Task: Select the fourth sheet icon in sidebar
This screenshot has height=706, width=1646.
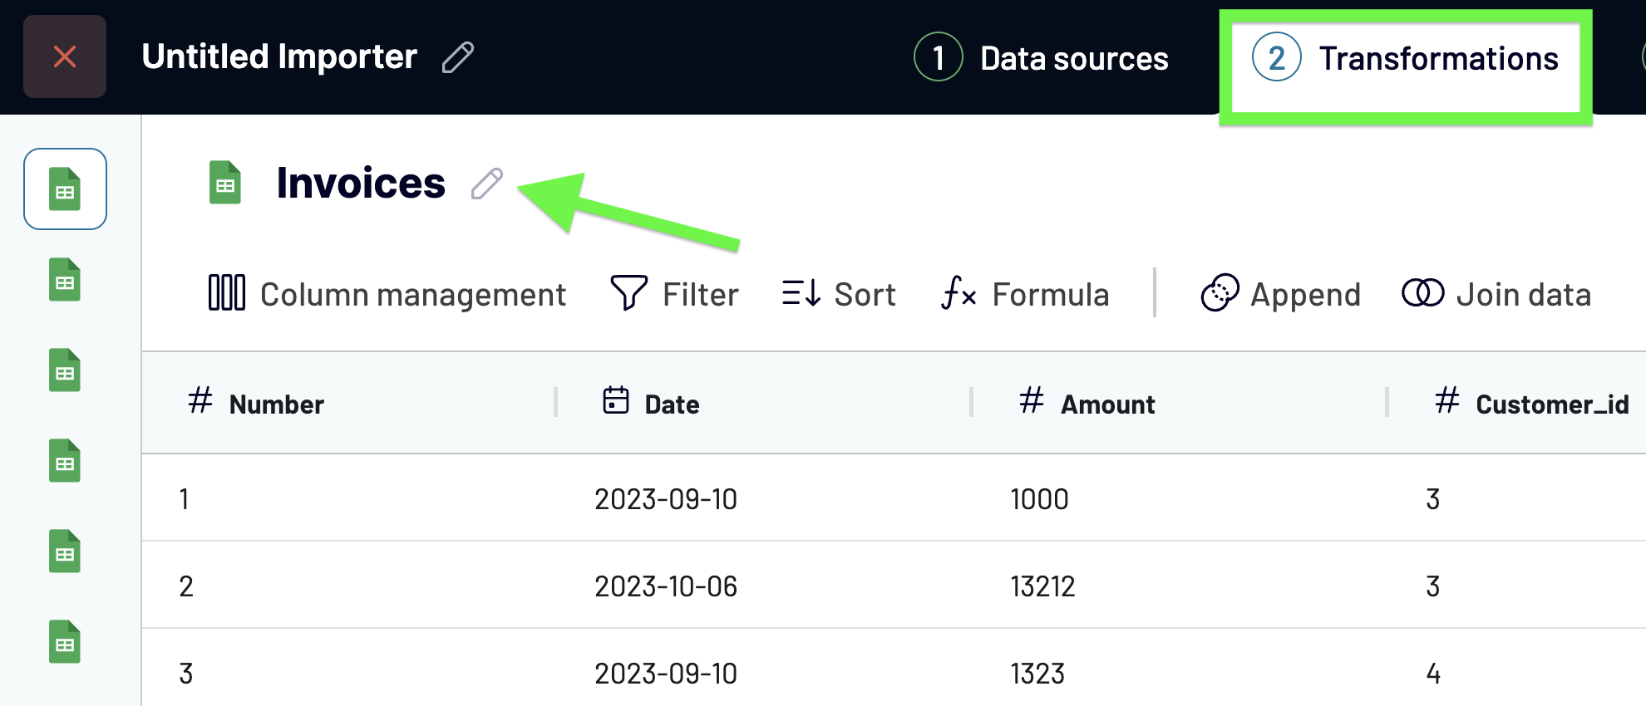Action: tap(65, 461)
